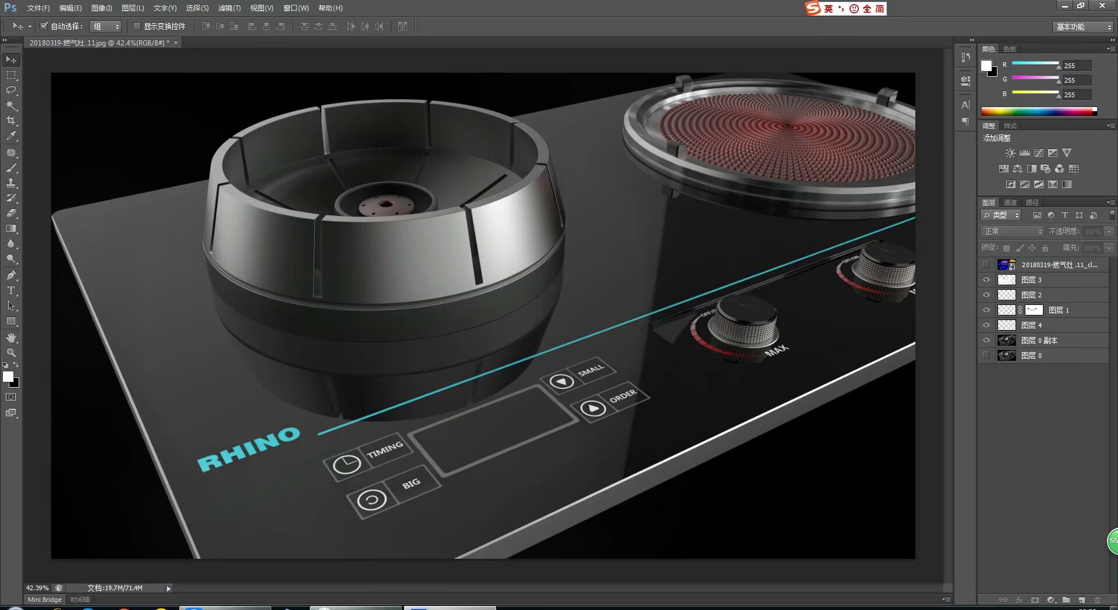Open the blend mode dropdown
This screenshot has width=1118, height=610.
(1011, 231)
